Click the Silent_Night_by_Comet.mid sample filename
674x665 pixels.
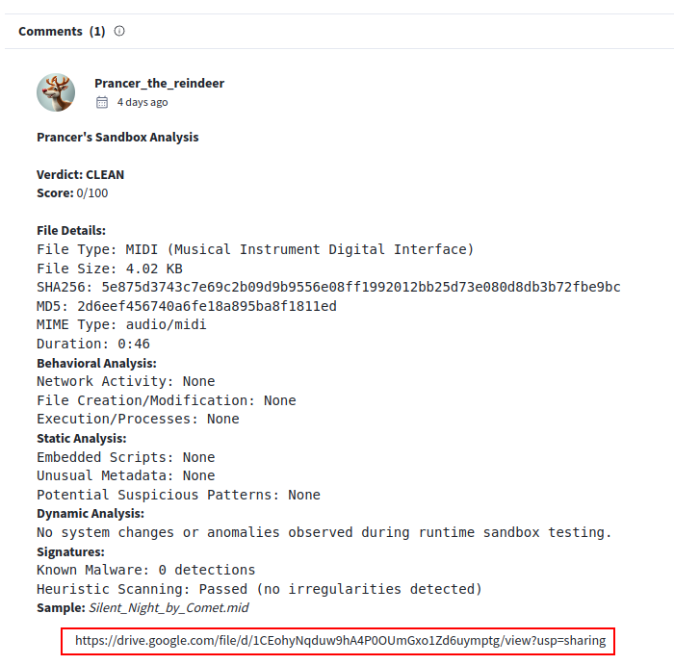click(168, 608)
